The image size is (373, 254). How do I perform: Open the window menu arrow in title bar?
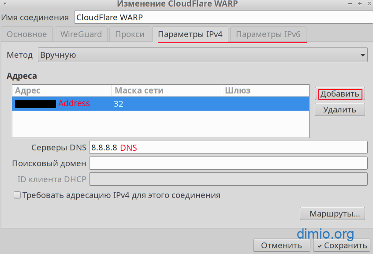(4, 4)
